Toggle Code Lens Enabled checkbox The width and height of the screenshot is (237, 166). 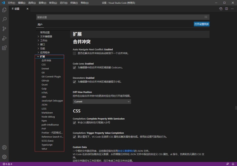(74, 68)
